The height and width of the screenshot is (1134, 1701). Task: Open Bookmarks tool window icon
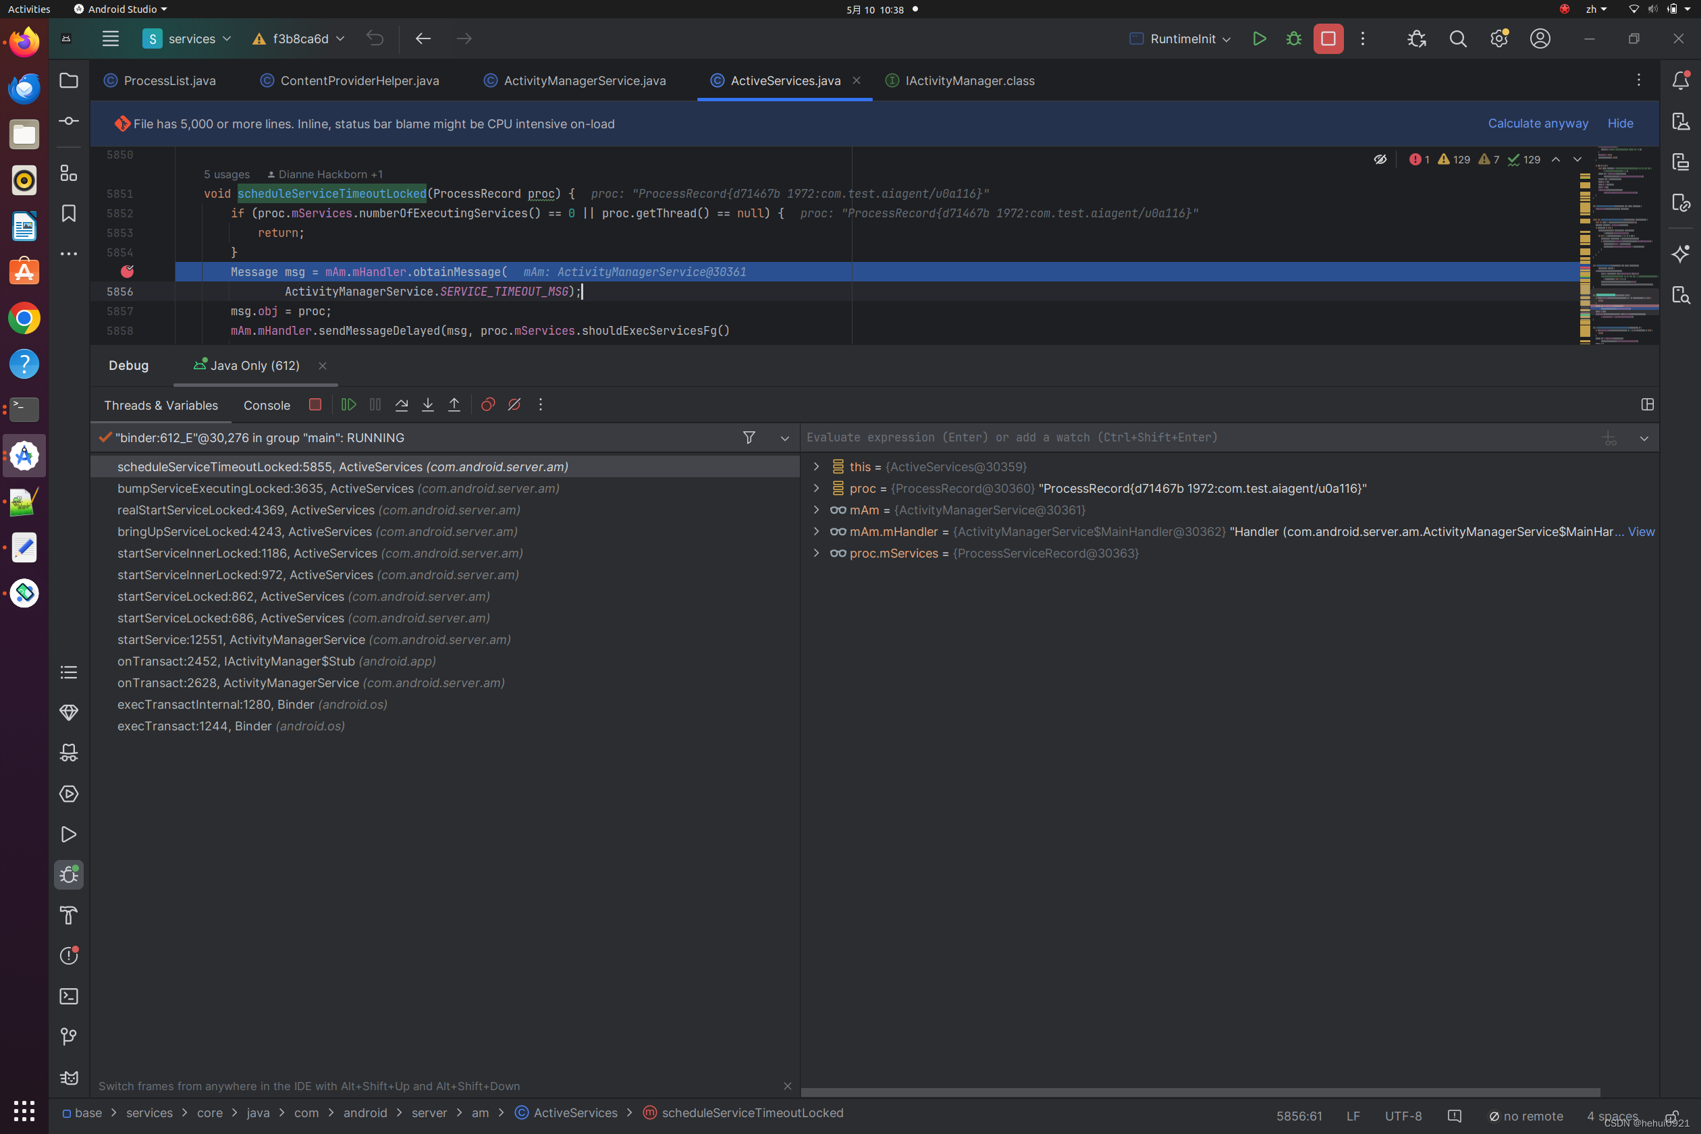[x=69, y=213]
